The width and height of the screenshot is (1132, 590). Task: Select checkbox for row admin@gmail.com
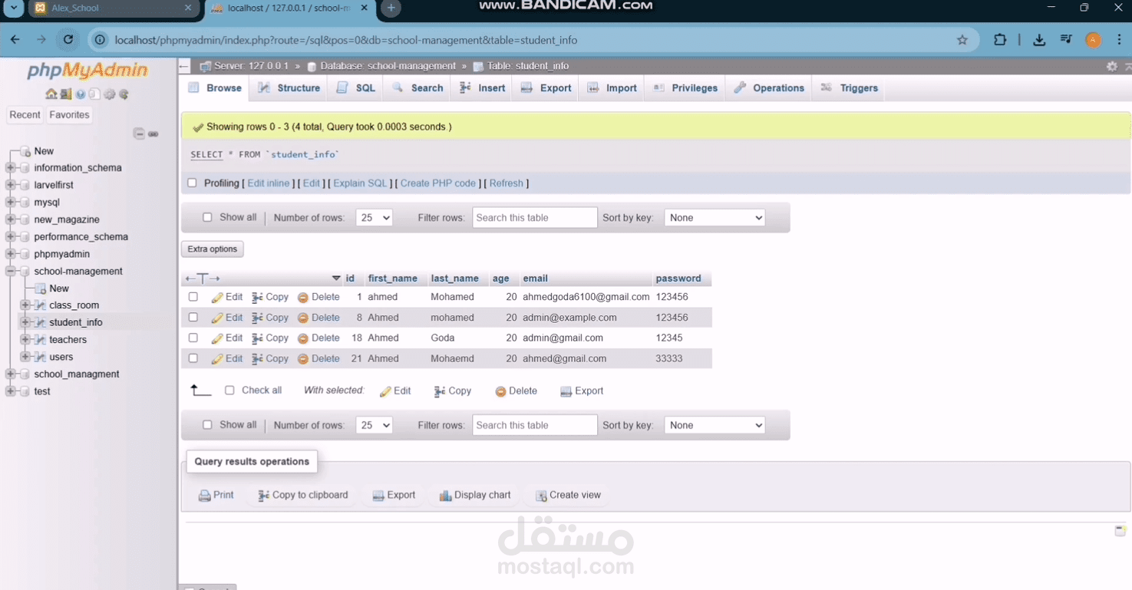[x=193, y=338]
